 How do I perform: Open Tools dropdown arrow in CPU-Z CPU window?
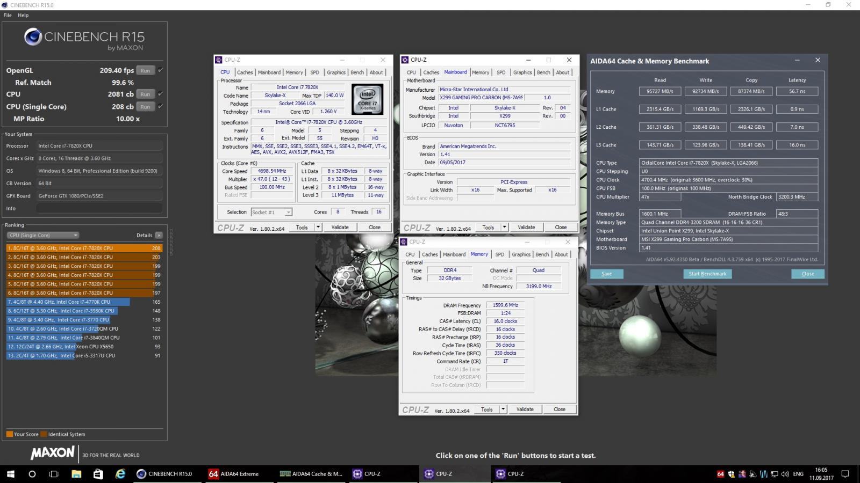point(318,227)
